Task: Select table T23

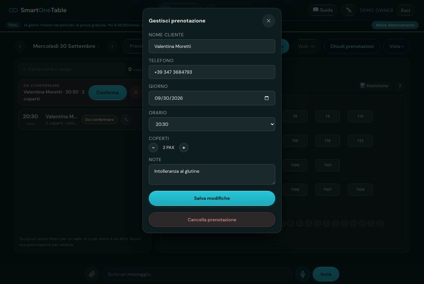Action: [x=360, y=141]
